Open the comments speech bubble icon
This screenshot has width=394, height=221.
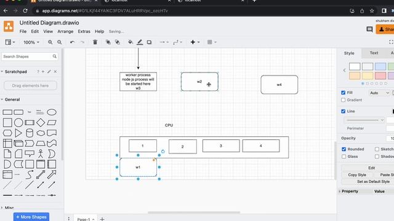click(x=369, y=29)
